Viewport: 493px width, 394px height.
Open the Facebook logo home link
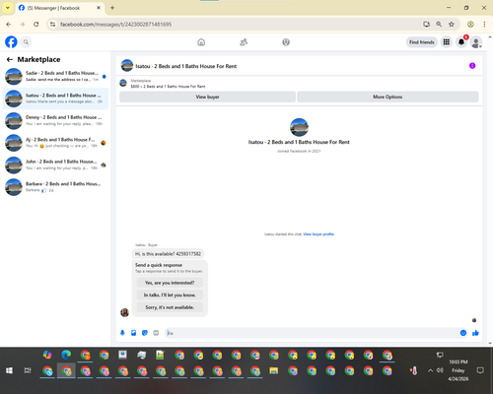click(x=11, y=42)
